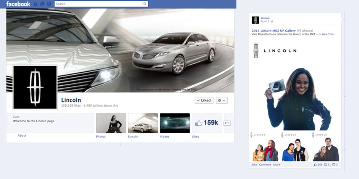Open the Photos thumbnail

point(111,123)
